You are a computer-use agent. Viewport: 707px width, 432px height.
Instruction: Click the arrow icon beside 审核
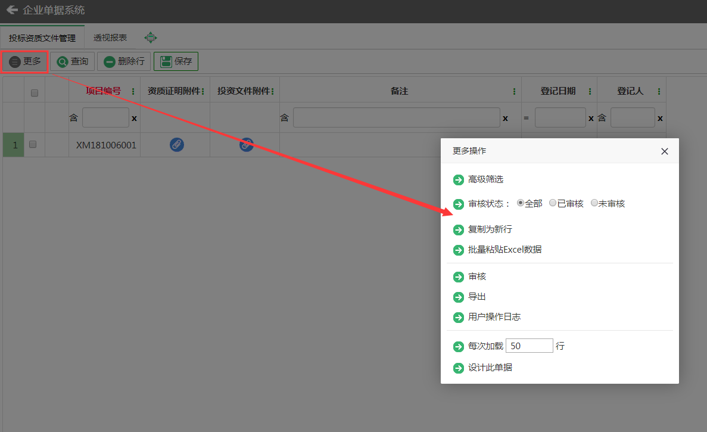point(459,277)
